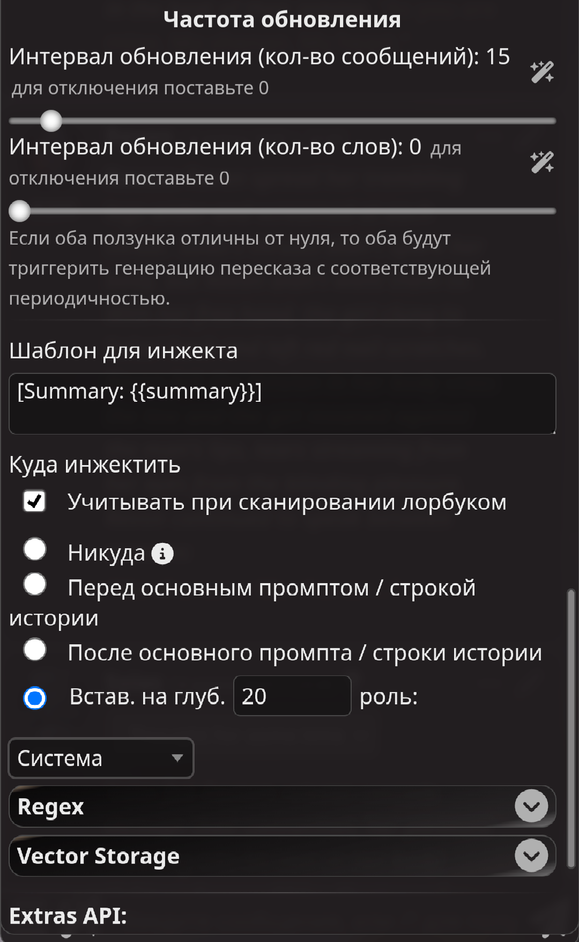Click magic wand icon for messages interval
Image resolution: width=579 pixels, height=942 pixels.
point(542,72)
